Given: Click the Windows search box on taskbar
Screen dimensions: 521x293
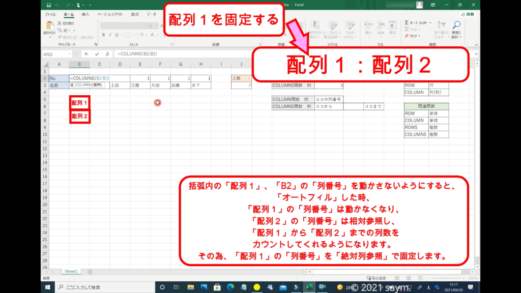Looking at the screenshot, I should (x=102, y=287).
